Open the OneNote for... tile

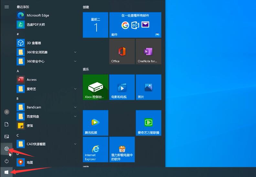coord(148,51)
